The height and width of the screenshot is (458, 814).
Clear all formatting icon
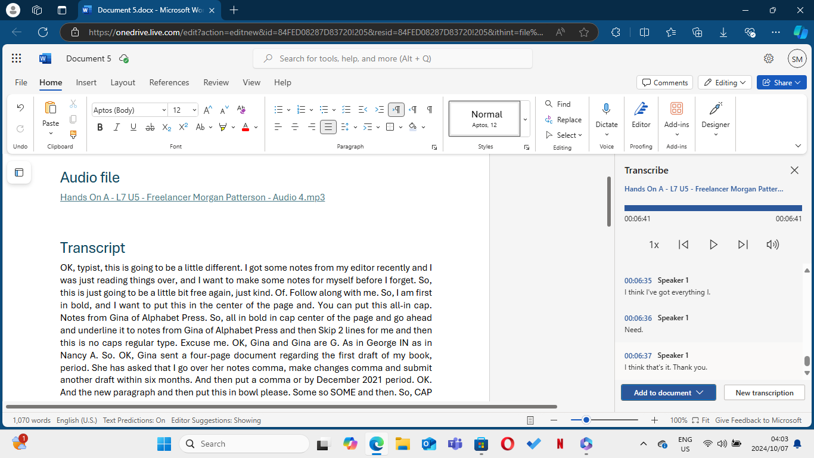[241, 110]
